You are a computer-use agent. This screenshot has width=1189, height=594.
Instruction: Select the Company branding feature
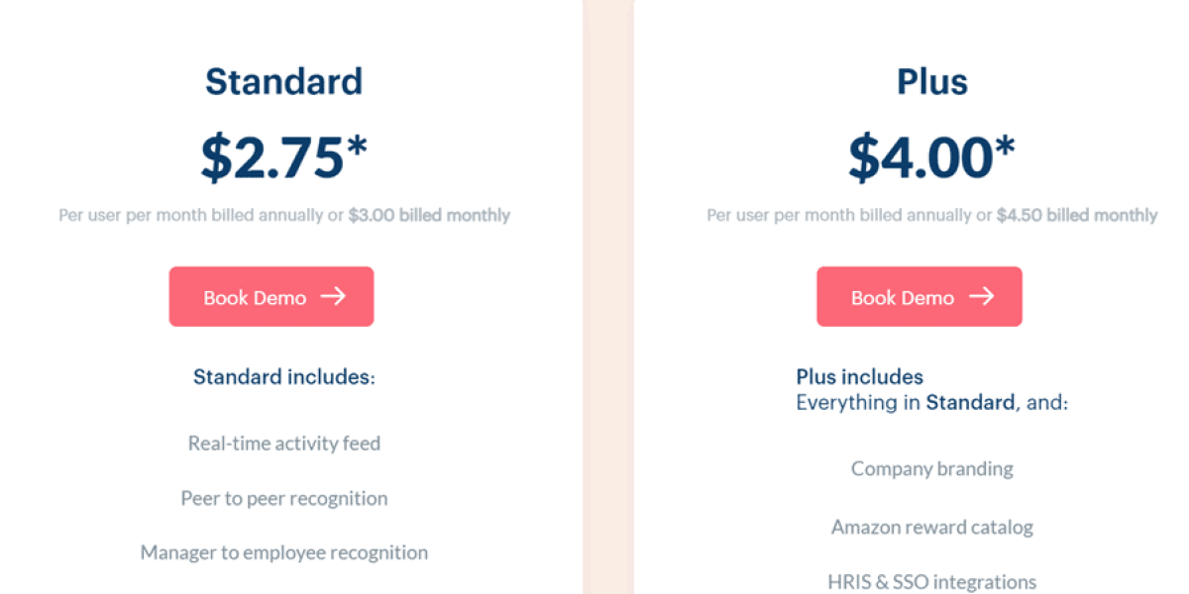click(x=931, y=468)
